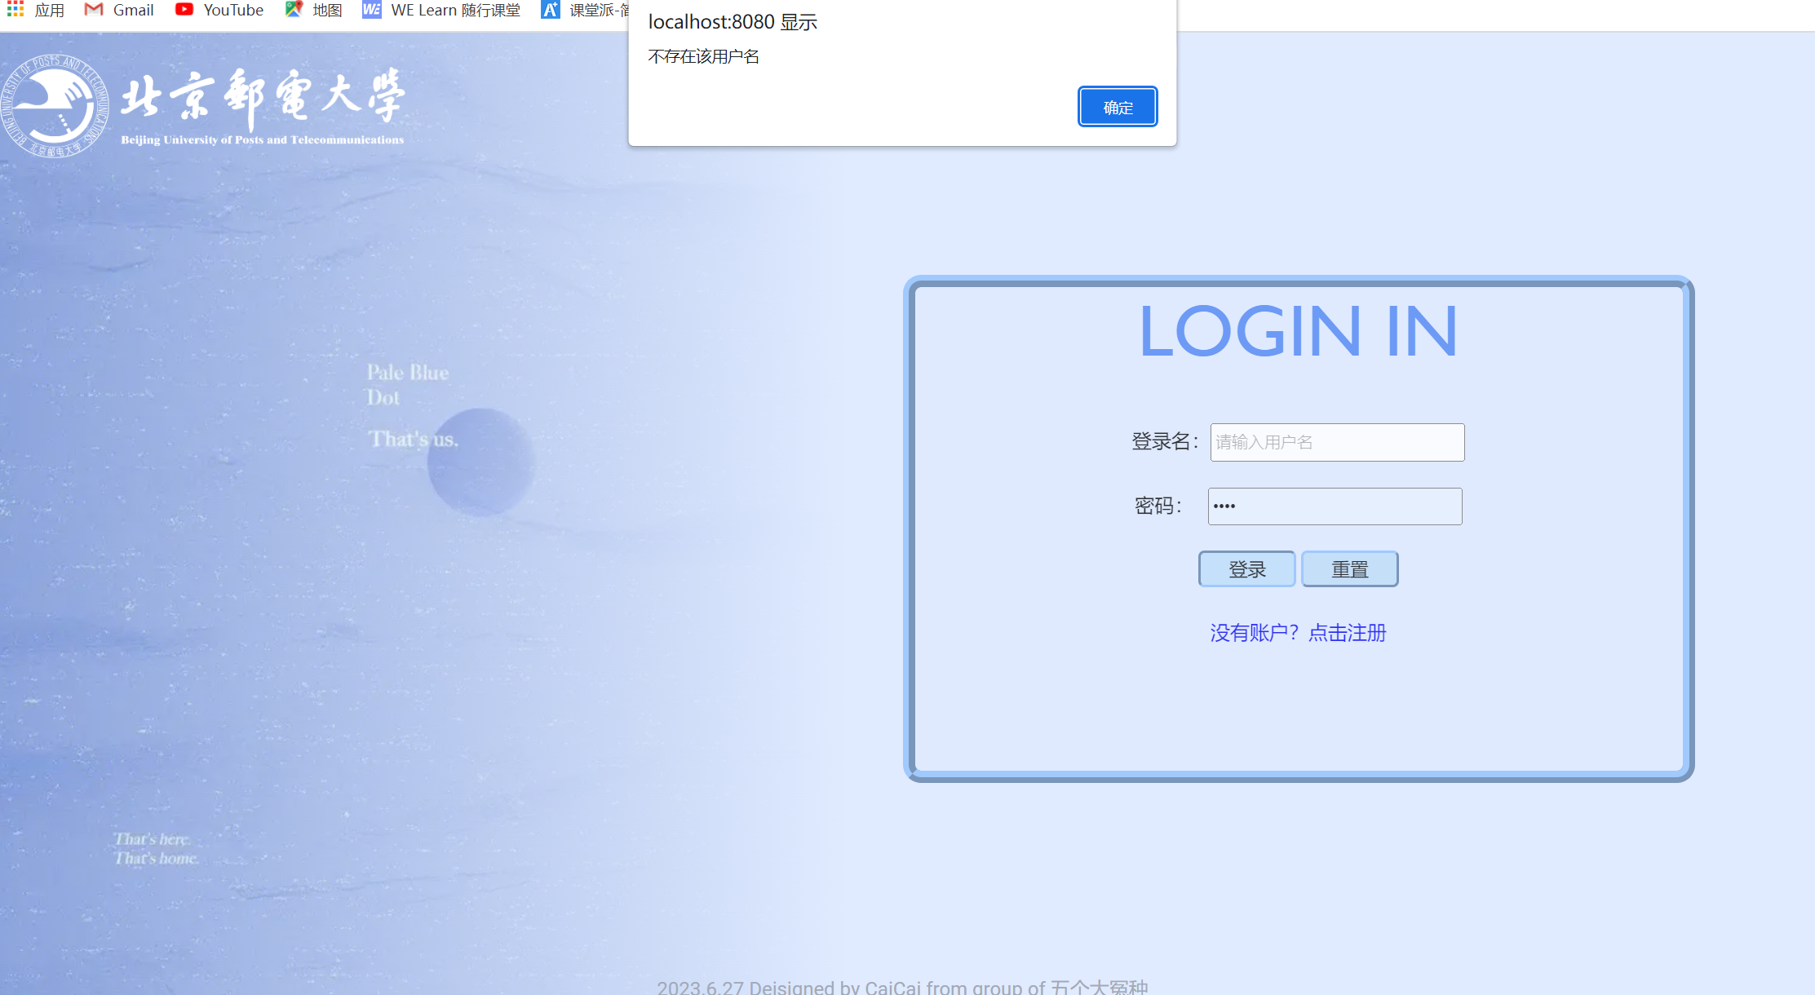Open the WE Learn 随行课堂 bookmark
Image resolution: width=1815 pixels, height=995 pixels.
(455, 10)
